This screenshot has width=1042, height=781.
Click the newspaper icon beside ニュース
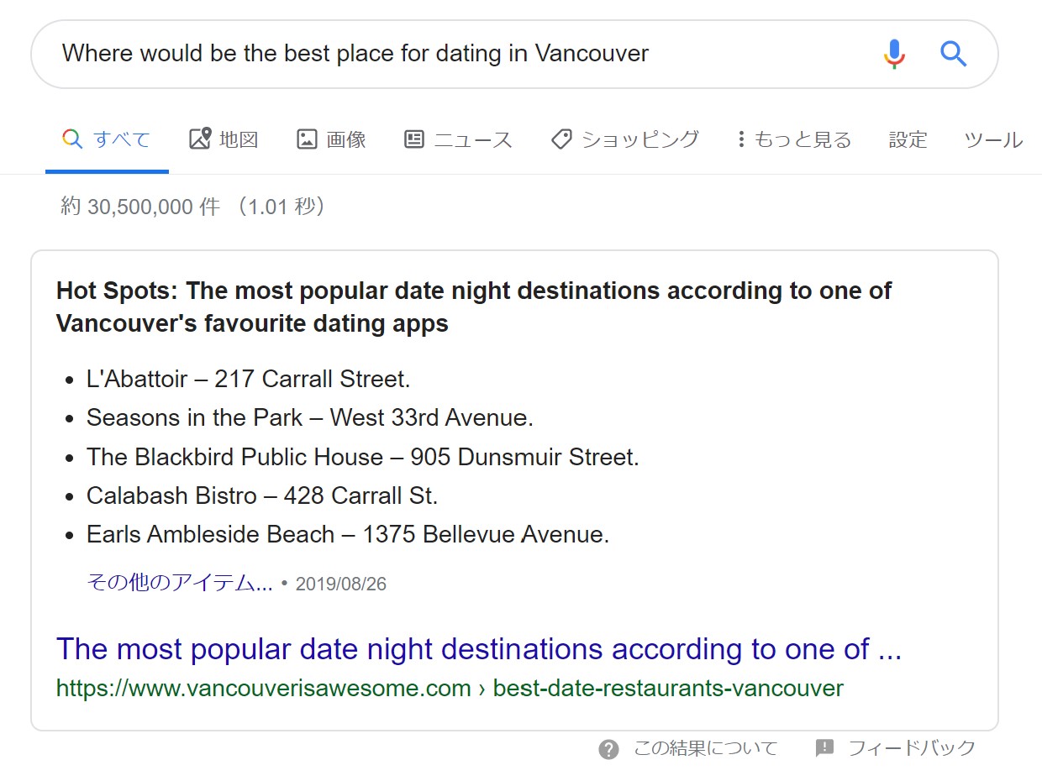[x=414, y=139]
